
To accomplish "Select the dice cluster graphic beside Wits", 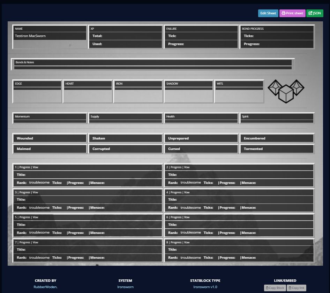I will click(x=286, y=91).
